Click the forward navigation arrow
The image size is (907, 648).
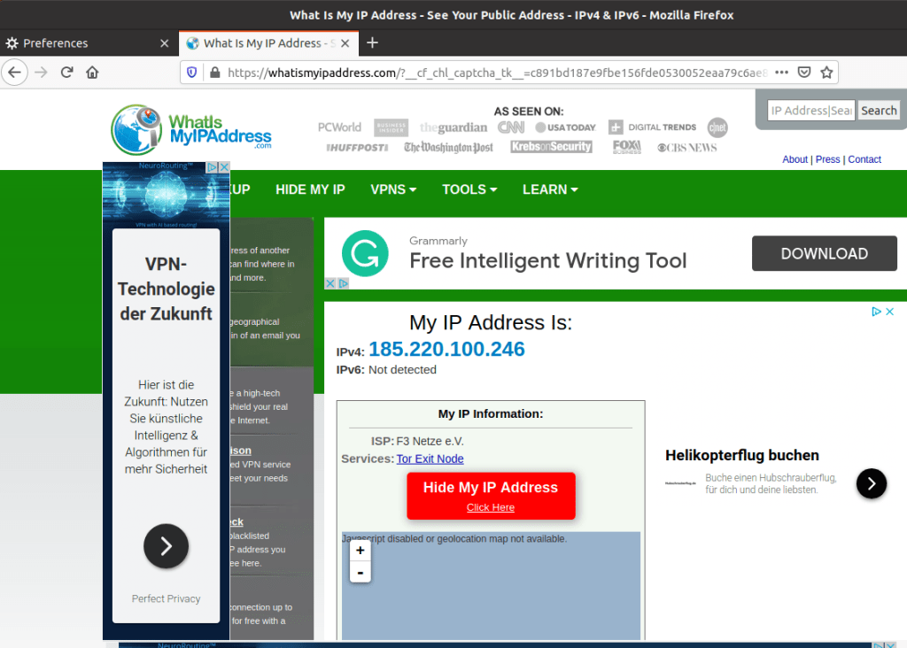(41, 73)
